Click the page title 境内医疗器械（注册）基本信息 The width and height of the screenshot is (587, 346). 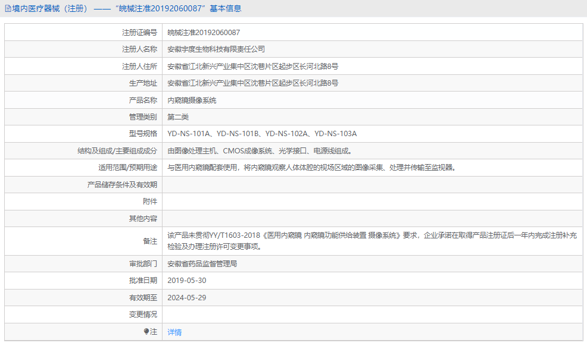(x=127, y=8)
